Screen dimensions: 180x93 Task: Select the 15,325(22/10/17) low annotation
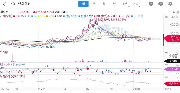(x=37, y=47)
